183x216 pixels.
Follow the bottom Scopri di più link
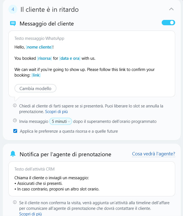[x=31, y=214]
